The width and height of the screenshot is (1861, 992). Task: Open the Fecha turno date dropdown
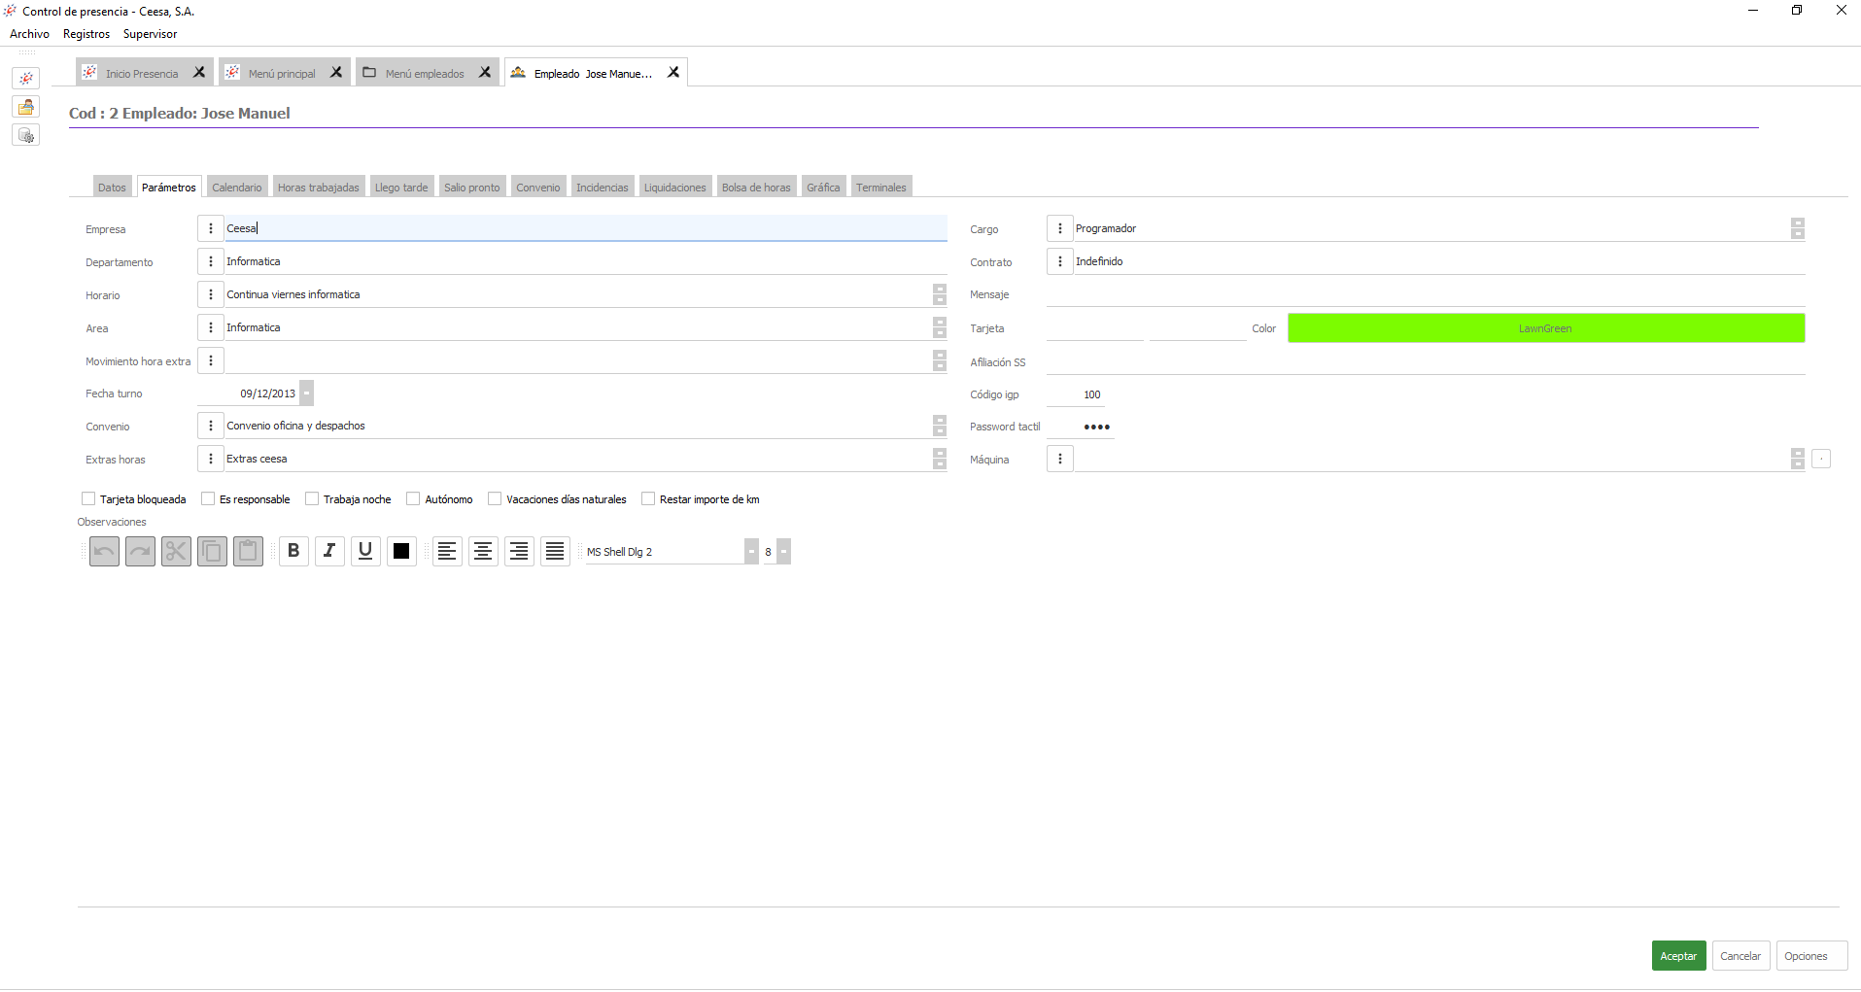[x=306, y=393]
